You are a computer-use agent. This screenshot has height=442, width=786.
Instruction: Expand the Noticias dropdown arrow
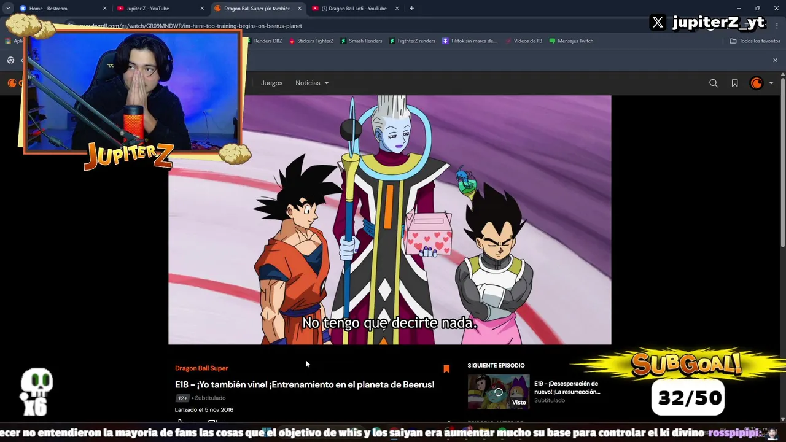click(326, 83)
